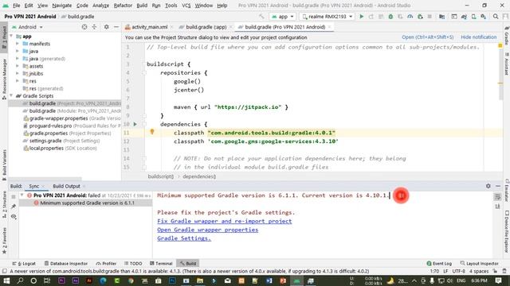The height and width of the screenshot is (286, 510).
Task: Toggle the Structure side tab
Action: click(4, 204)
